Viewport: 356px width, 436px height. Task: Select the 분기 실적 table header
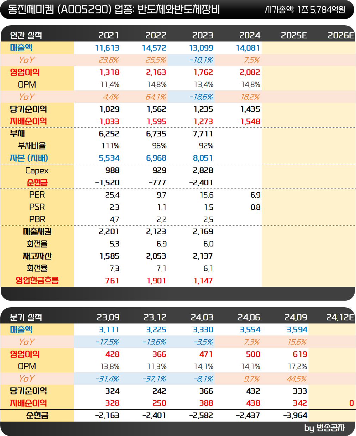point(26,317)
